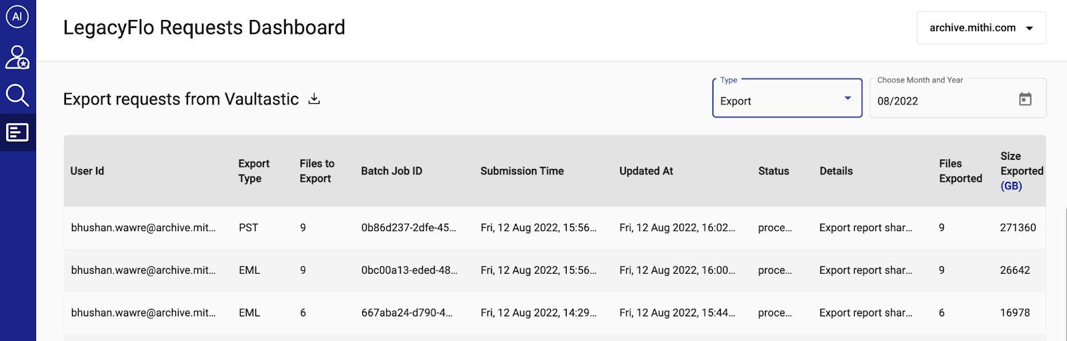
Task: Click batch job ID 667aba24-d790-4
Action: pyautogui.click(x=406, y=313)
